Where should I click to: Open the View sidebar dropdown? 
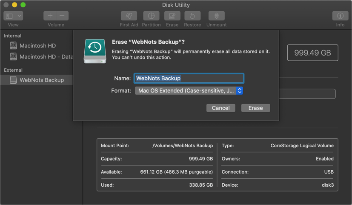(13, 16)
